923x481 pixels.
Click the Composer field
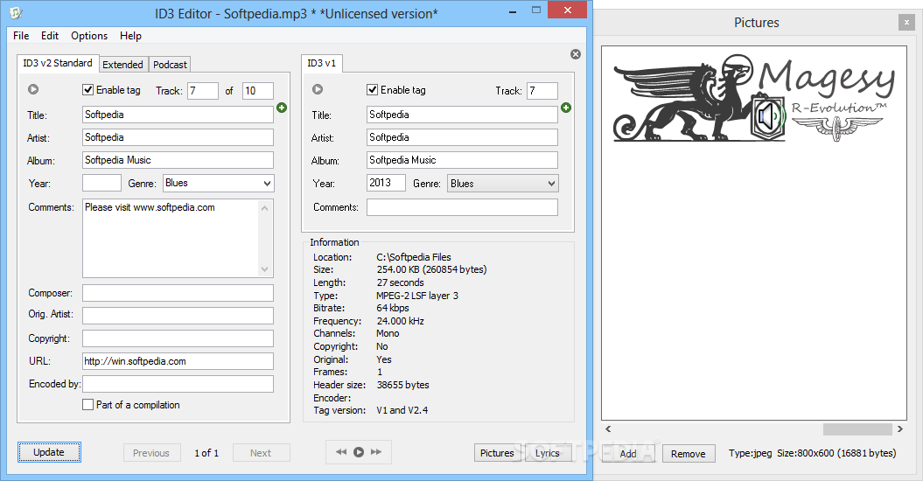point(178,293)
